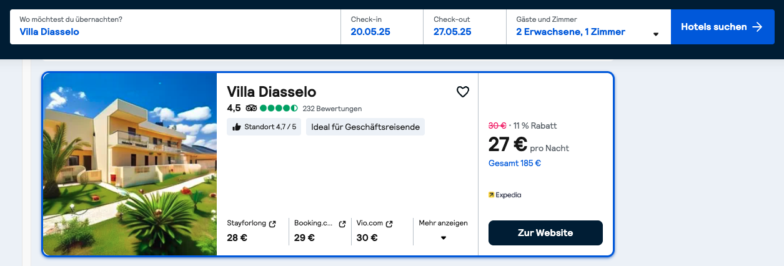The image size is (784, 266).
Task: Open the Gäste und Zimmer dropdown
Action: [x=588, y=27]
